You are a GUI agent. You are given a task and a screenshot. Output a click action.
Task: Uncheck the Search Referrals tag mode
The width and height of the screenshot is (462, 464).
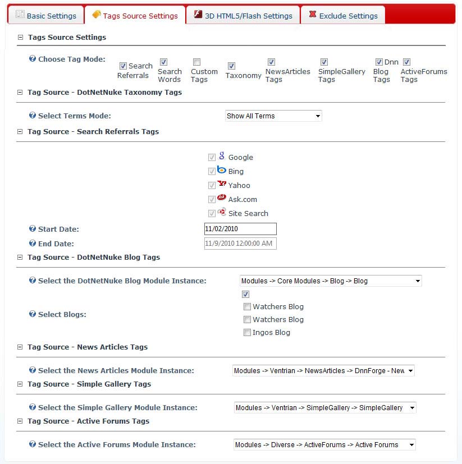pos(123,66)
